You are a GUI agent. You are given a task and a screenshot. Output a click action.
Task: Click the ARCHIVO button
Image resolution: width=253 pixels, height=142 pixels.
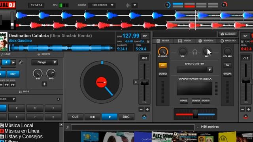tap(206, 101)
